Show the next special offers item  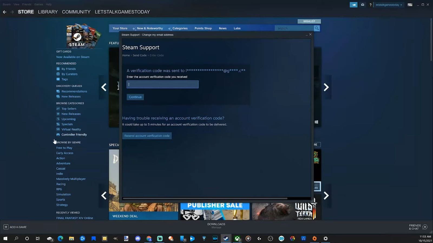326,195
